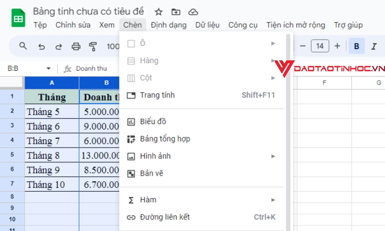The width and height of the screenshot is (385, 231).
Task: Toggle italic formatting
Action: tap(373, 46)
